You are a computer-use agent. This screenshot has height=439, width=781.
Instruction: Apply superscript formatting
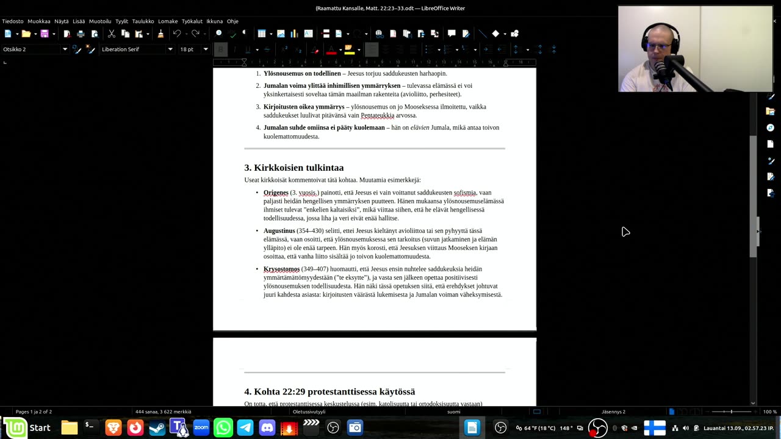[285, 49]
